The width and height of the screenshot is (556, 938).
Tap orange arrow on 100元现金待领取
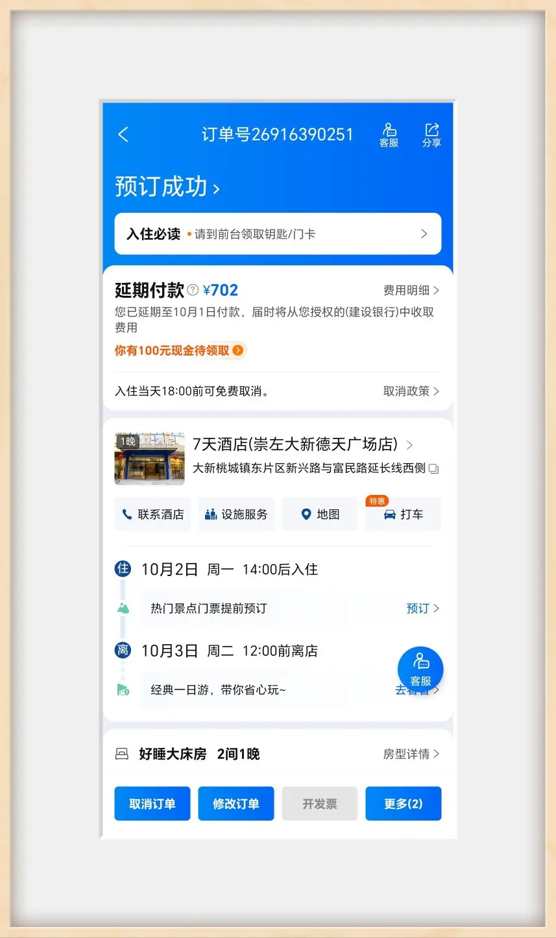click(x=238, y=350)
